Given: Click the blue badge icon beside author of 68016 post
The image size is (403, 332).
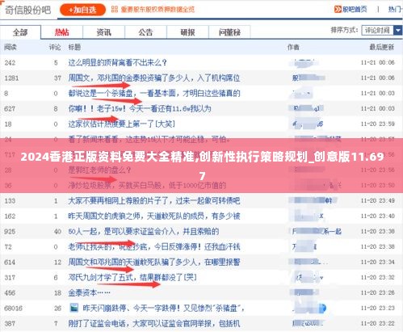Looking at the screenshot, I should (322, 308).
